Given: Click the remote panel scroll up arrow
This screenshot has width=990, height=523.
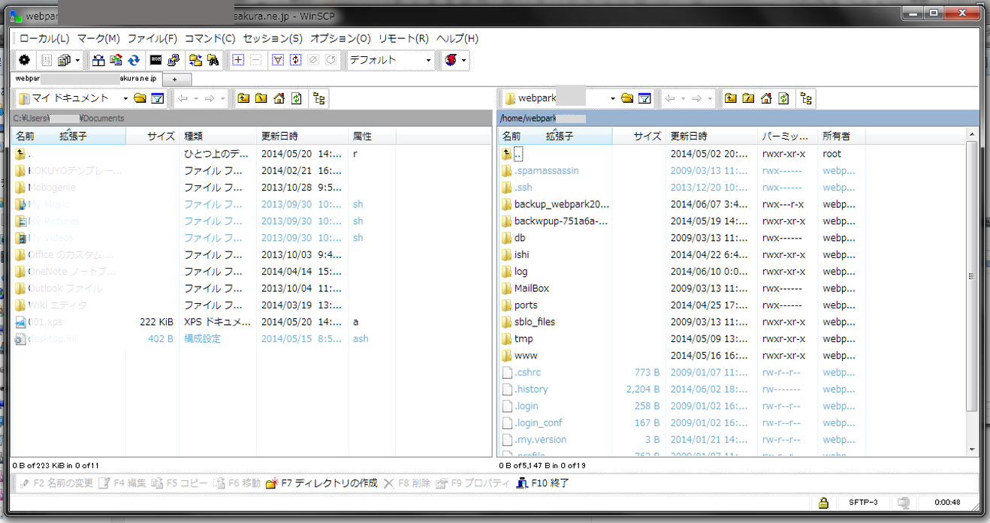Looking at the screenshot, I should (972, 134).
